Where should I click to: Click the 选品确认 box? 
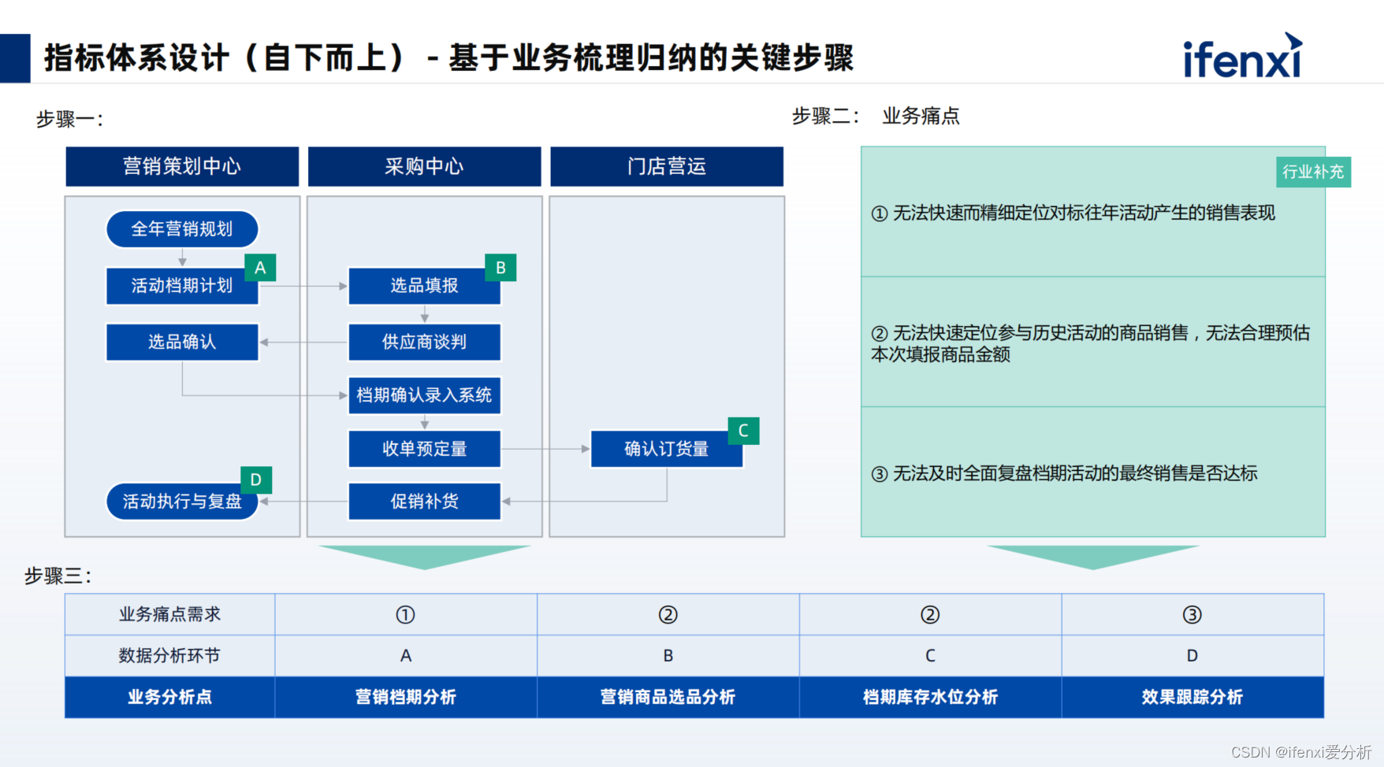(x=182, y=342)
